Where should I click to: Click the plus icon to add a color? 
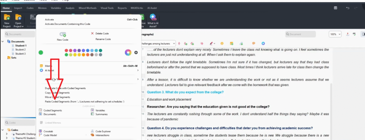(x=136, y=52)
